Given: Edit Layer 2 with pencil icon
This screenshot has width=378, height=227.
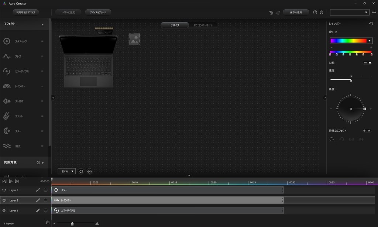Looking at the screenshot, I should coord(38,200).
